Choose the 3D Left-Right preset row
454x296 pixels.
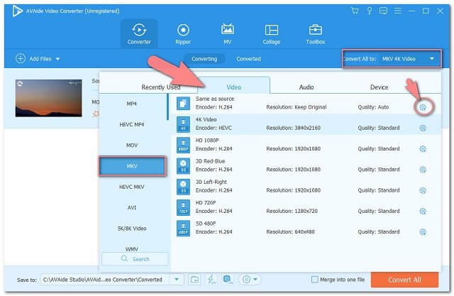(306, 186)
